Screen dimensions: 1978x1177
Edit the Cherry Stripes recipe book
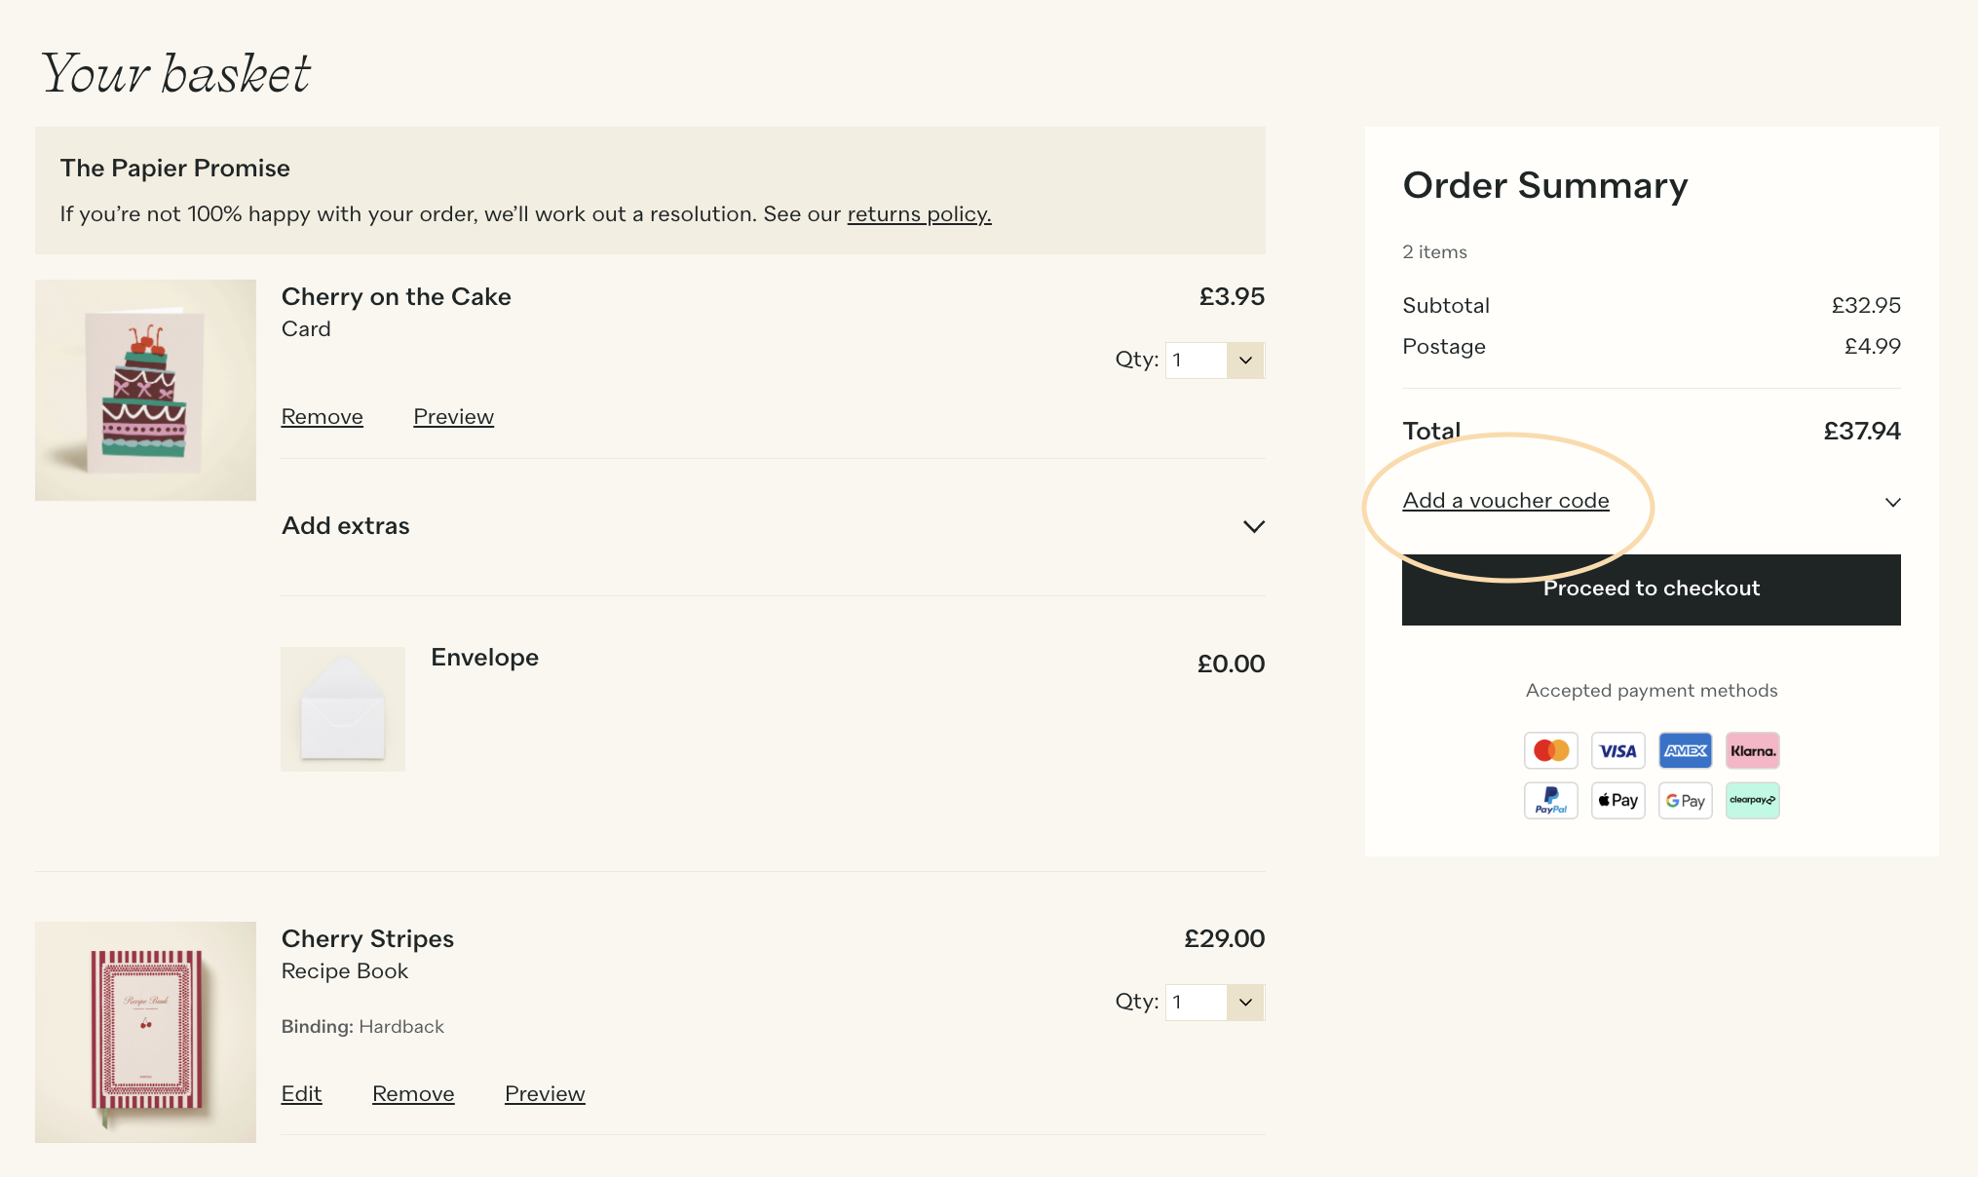pyautogui.click(x=301, y=1094)
